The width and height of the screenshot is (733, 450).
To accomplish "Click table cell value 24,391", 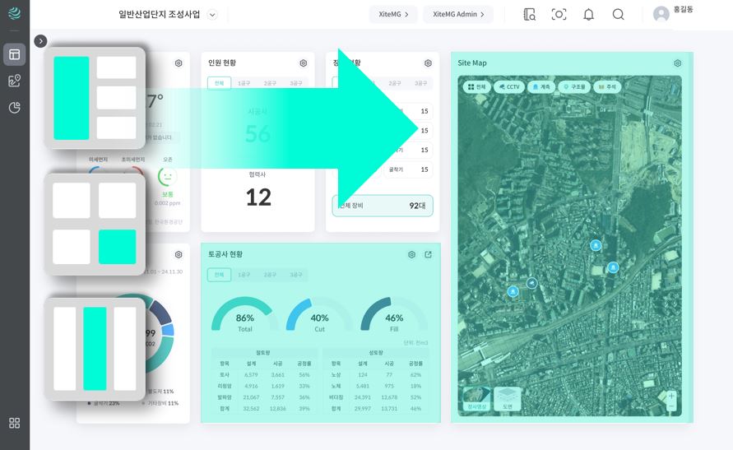I will (x=362, y=397).
